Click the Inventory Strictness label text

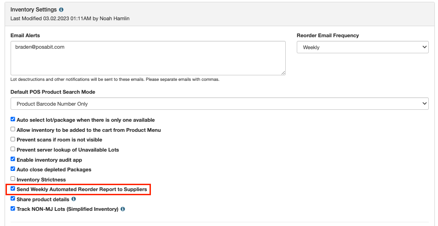(x=41, y=180)
